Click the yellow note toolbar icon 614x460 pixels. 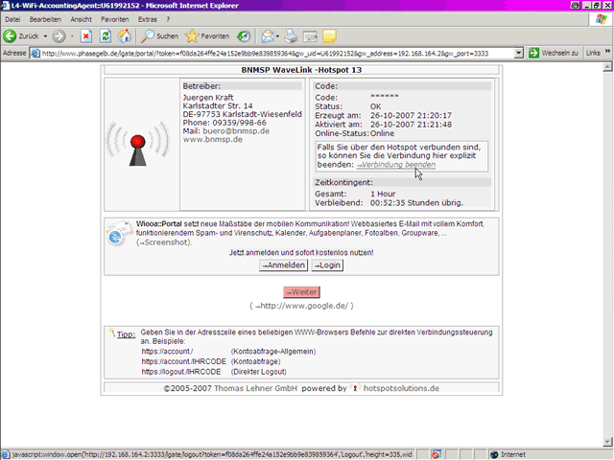point(329,36)
